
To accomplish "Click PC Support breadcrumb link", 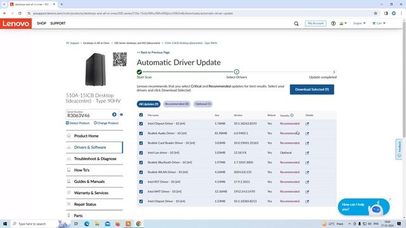I will [x=73, y=43].
